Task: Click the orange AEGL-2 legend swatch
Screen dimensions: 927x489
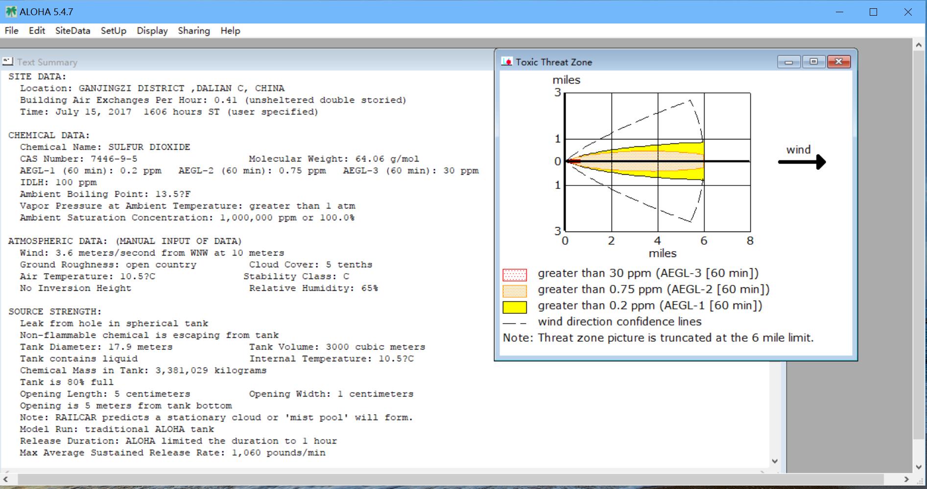Action: [515, 291]
